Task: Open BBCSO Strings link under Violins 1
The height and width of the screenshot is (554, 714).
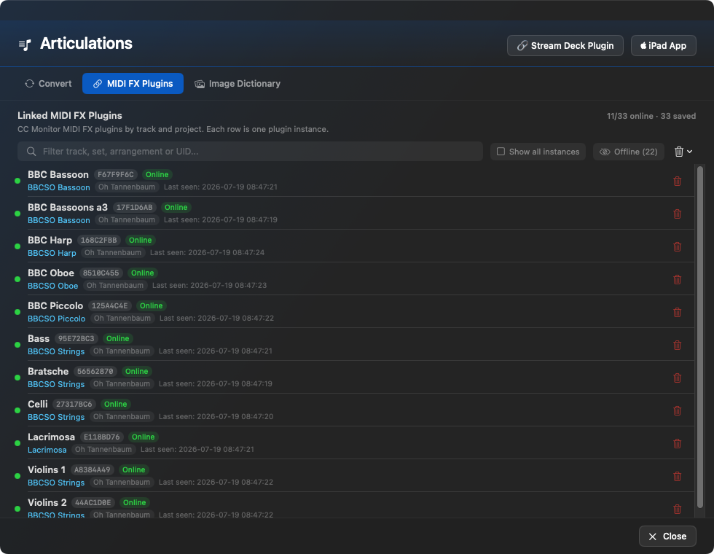Action: [56, 483]
